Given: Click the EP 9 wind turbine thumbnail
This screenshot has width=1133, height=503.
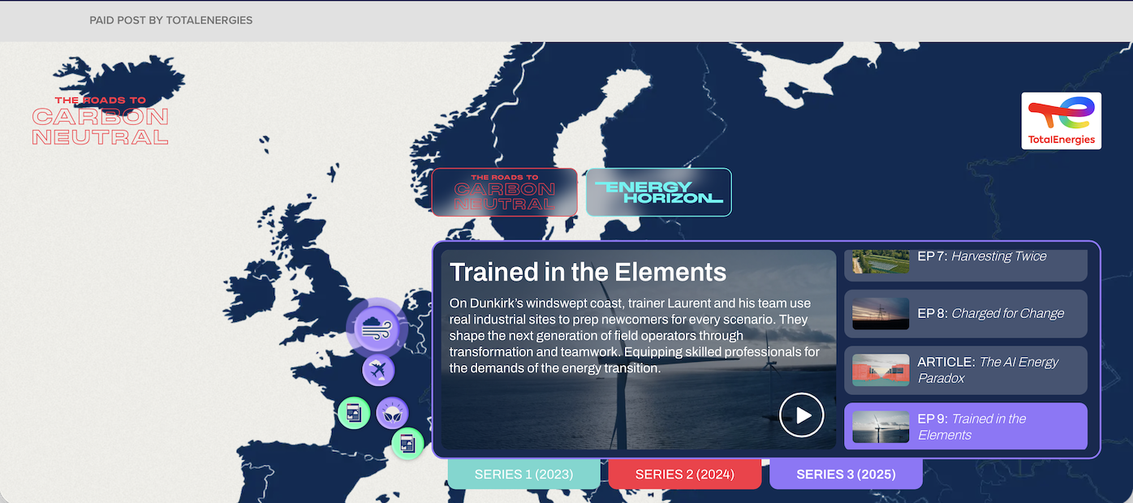Looking at the screenshot, I should [881, 427].
